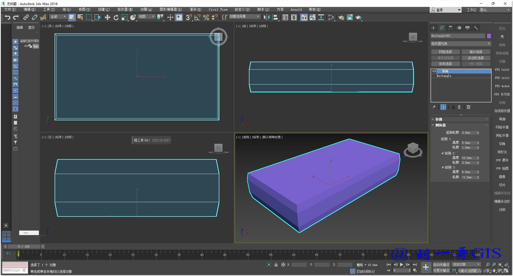
Task: Uncheck the 级别 2 checkbox
Action: click(443, 153)
